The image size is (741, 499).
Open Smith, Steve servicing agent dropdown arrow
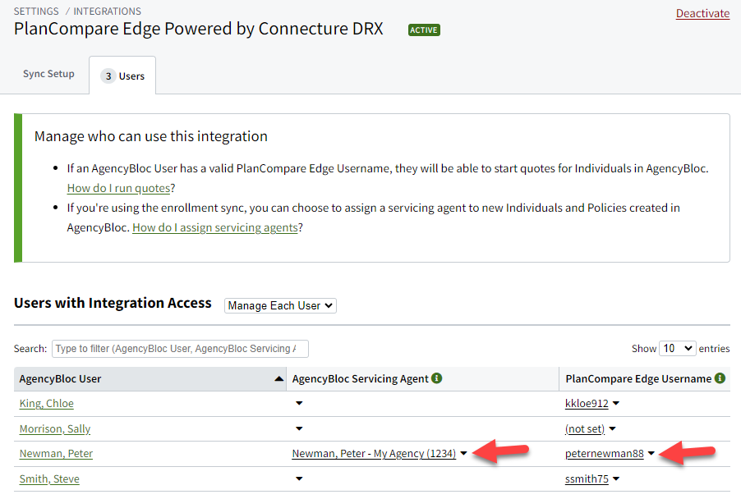point(299,478)
